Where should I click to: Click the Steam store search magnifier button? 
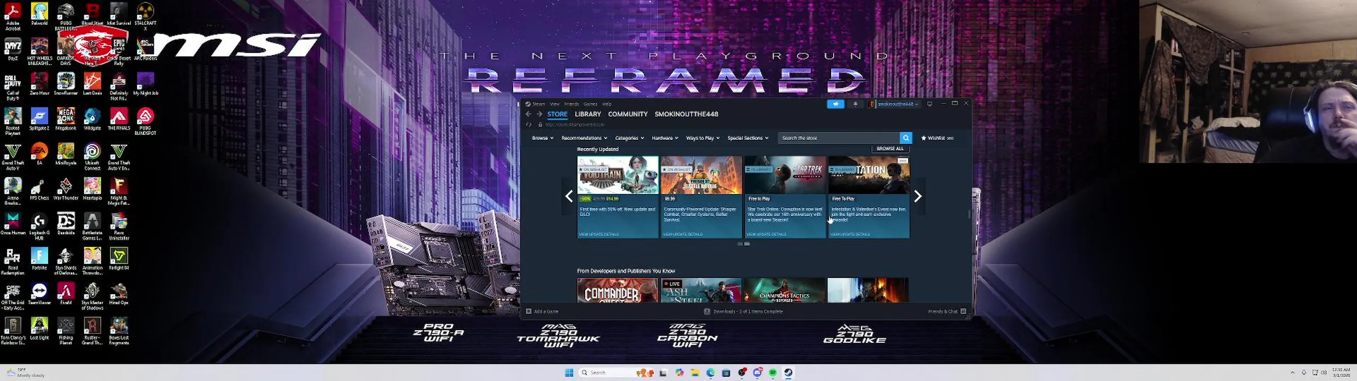pyautogui.click(x=906, y=138)
